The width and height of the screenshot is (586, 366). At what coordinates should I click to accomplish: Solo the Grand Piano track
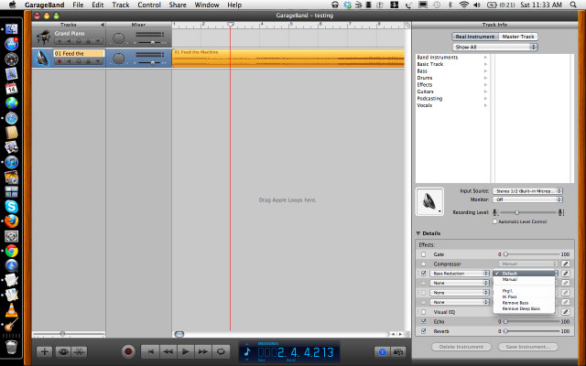[x=79, y=41]
